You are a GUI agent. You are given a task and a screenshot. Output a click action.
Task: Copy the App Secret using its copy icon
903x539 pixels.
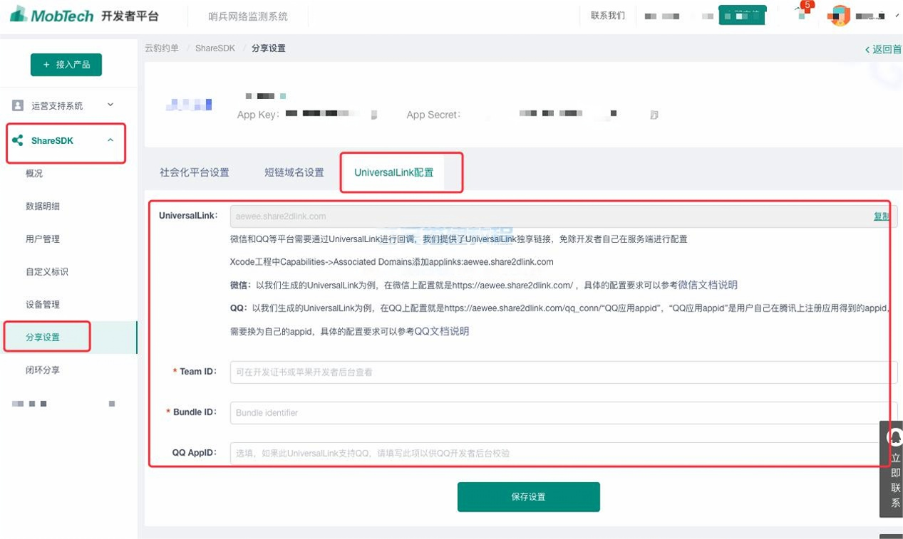(x=654, y=115)
